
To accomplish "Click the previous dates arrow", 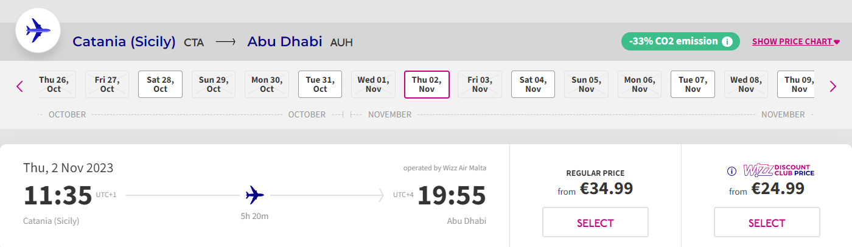I will 19,86.
